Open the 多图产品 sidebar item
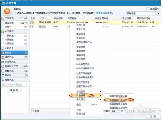 [x=15, y=57]
